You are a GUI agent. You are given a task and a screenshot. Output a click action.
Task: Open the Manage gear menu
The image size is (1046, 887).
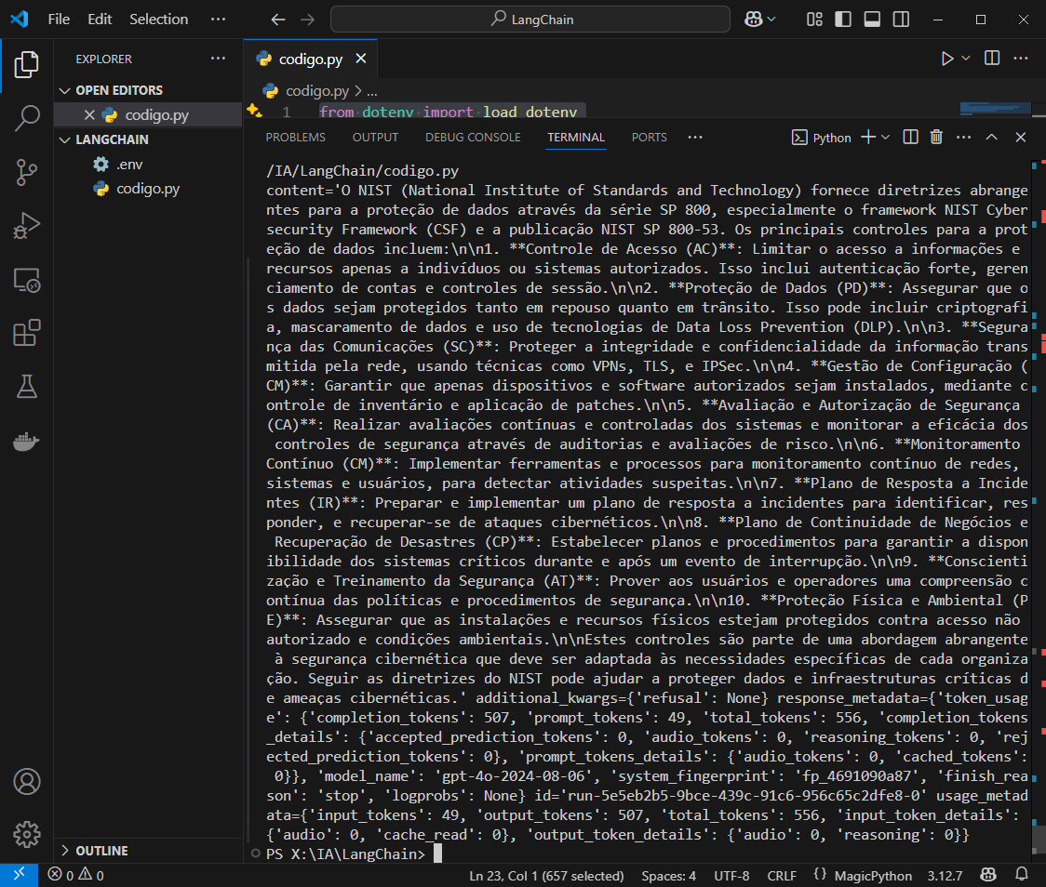pyautogui.click(x=27, y=834)
